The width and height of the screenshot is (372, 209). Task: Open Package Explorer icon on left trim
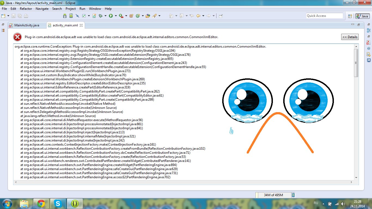tap(3, 30)
